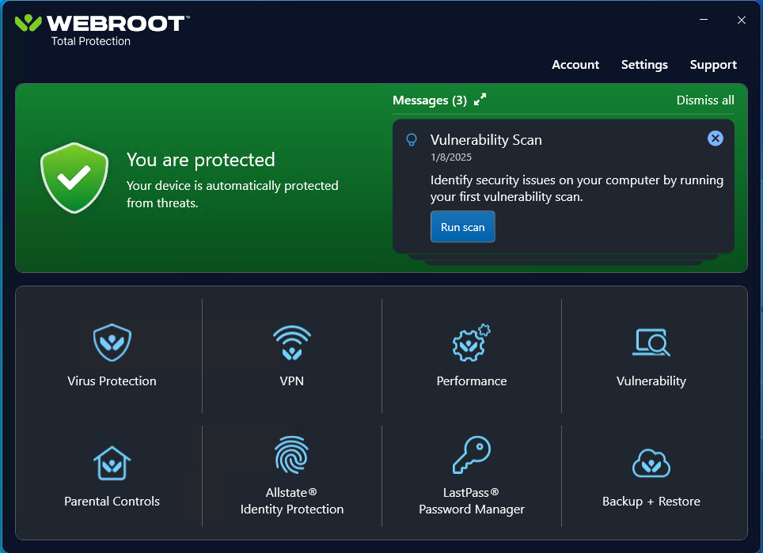The image size is (763, 553).
Task: Open the Account menu
Action: pos(575,65)
